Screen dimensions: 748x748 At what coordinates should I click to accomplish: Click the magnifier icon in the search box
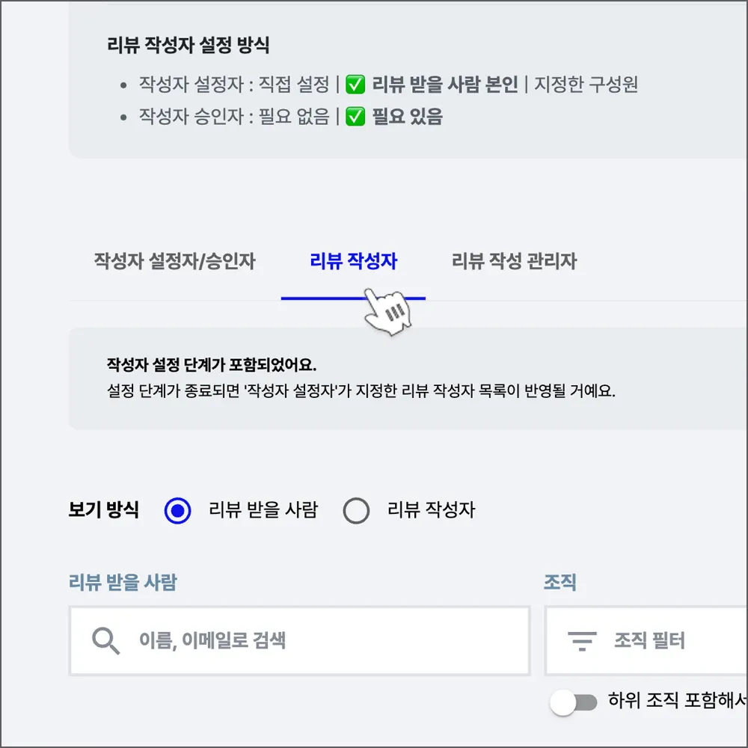pyautogui.click(x=105, y=641)
